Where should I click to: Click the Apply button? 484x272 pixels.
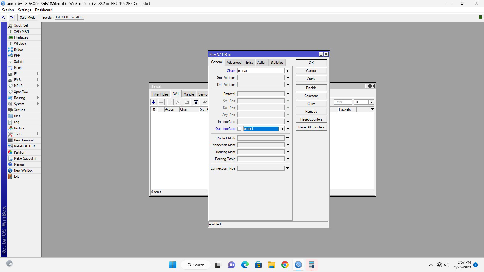pyautogui.click(x=311, y=79)
